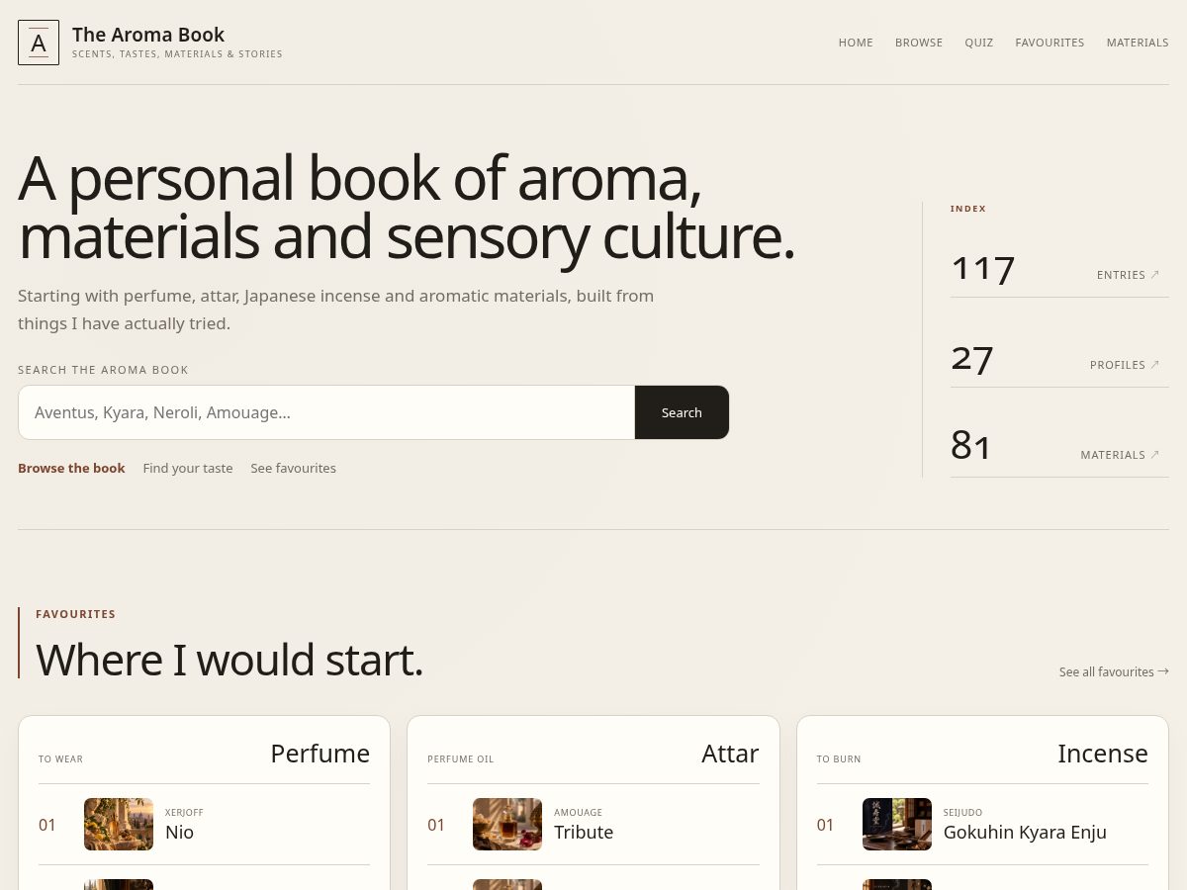Viewport: 1187px width, 890px height.
Task: Open the Amouage Tribute thumbnail
Action: [507, 824]
